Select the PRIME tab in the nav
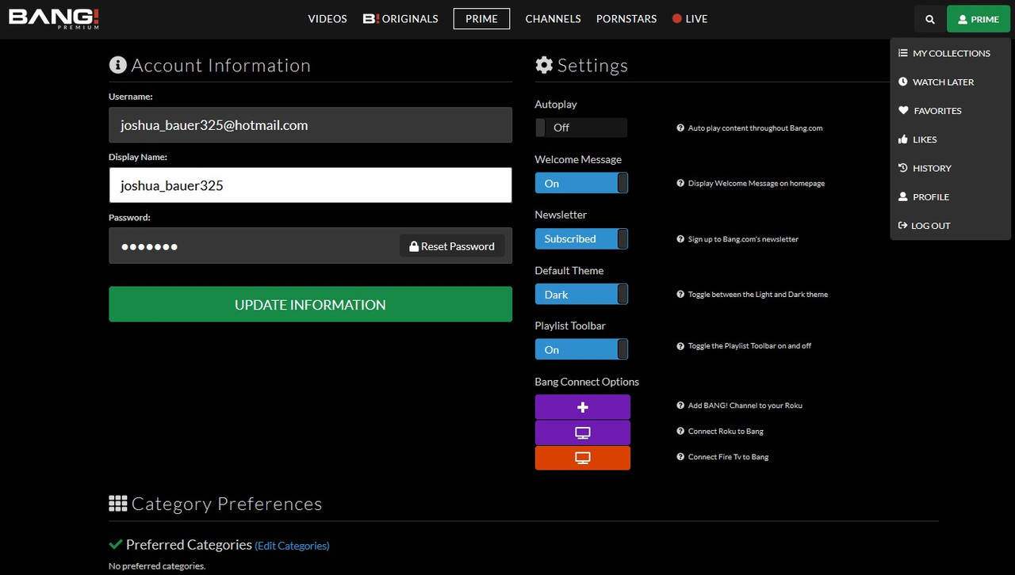 [481, 19]
